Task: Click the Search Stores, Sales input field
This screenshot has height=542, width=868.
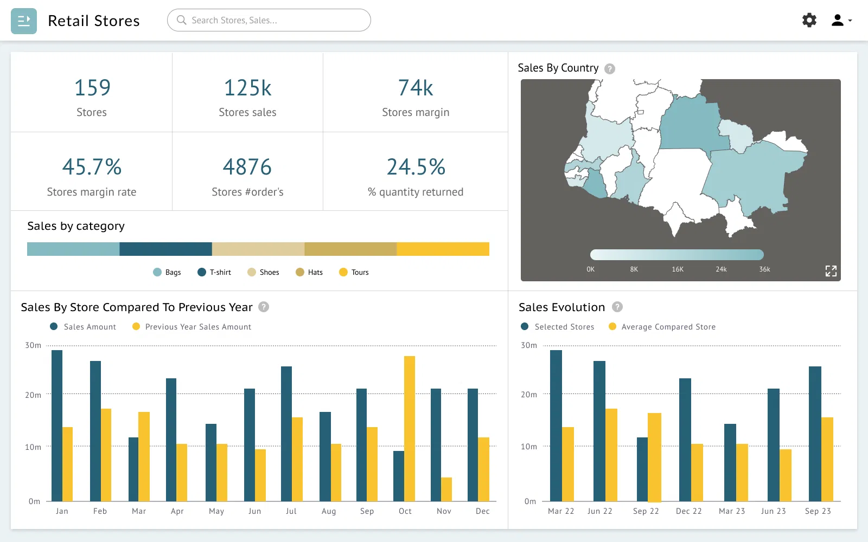Action: point(277,20)
